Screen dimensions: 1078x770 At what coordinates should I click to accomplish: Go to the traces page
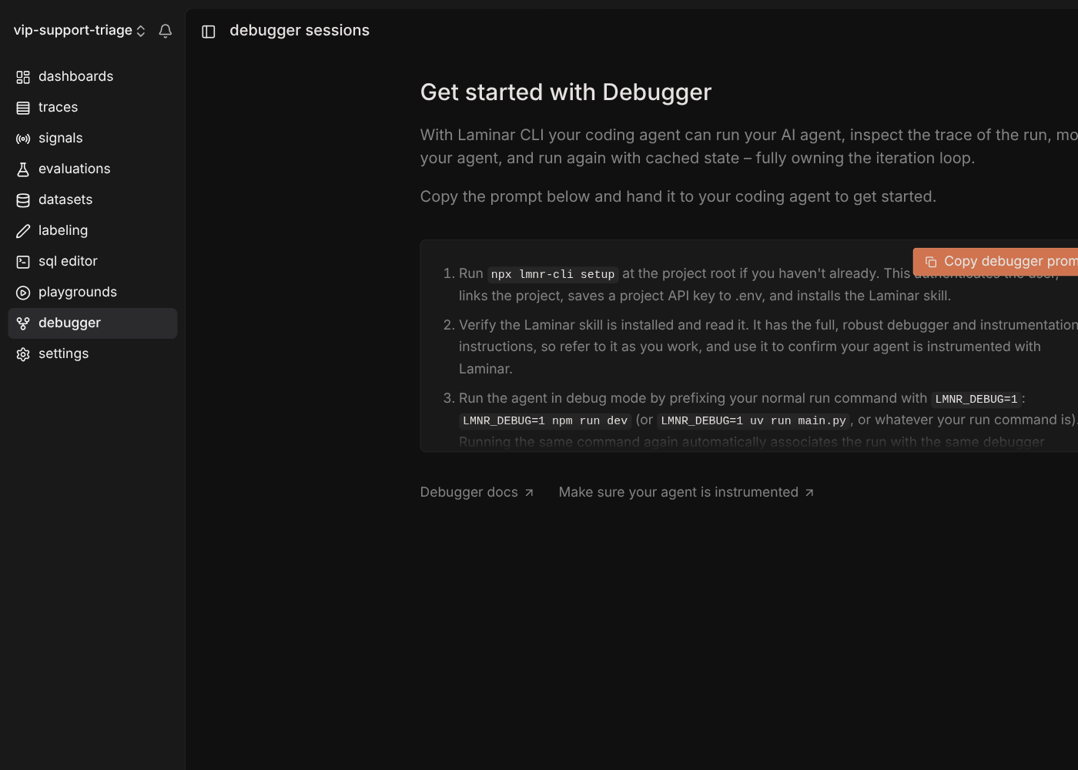click(x=92, y=108)
